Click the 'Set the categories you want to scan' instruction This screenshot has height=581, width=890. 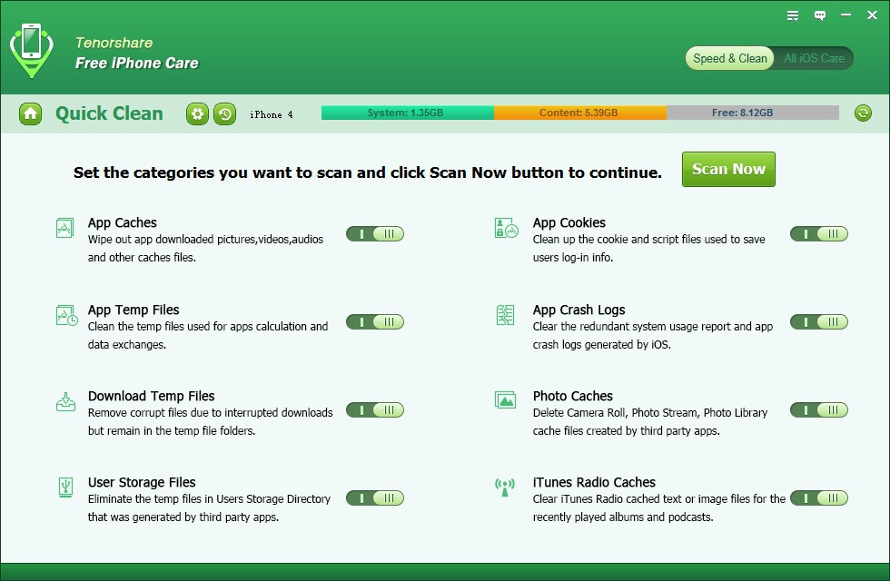point(367,172)
